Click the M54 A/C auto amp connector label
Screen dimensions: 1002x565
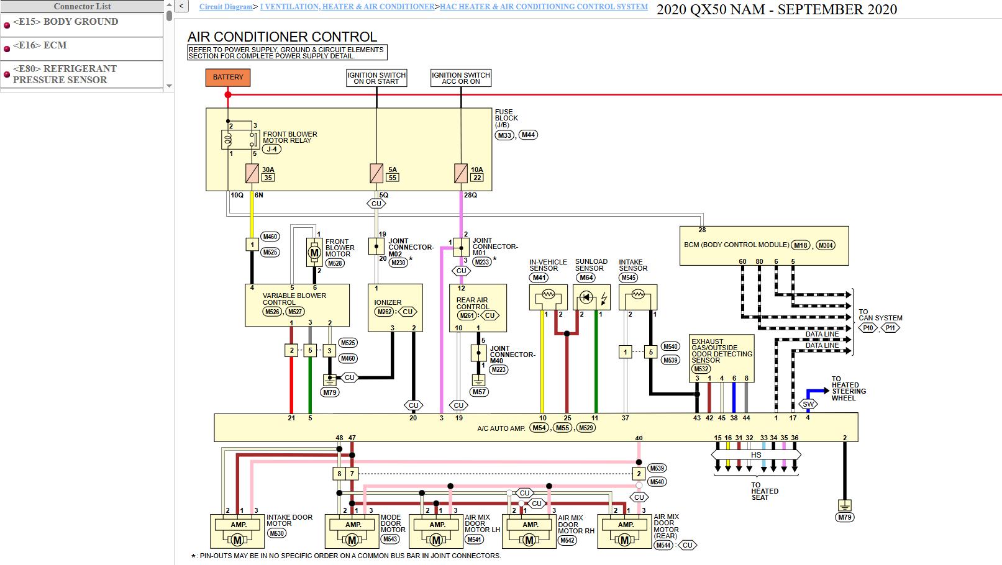[539, 428]
